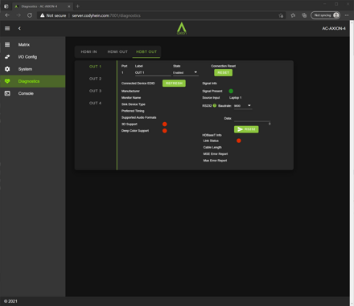Click the System gear icon
The height and width of the screenshot is (306, 354).
coord(7,69)
